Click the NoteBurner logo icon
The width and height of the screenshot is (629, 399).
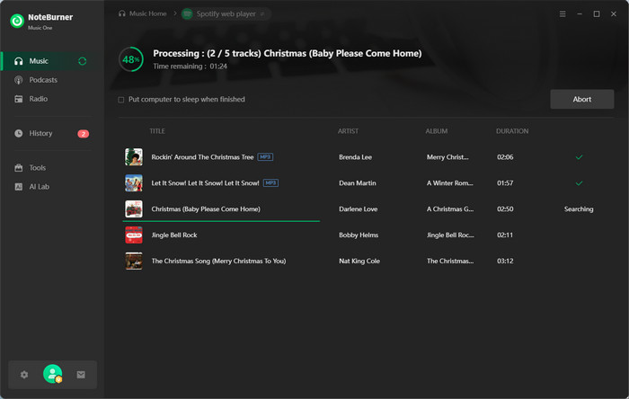(17, 21)
